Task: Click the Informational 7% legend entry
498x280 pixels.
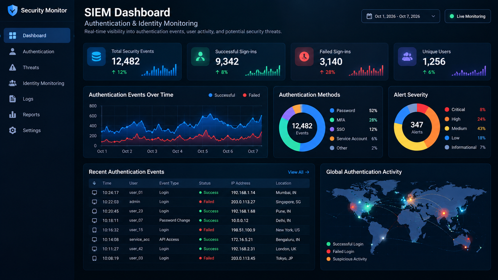Action: point(465,147)
